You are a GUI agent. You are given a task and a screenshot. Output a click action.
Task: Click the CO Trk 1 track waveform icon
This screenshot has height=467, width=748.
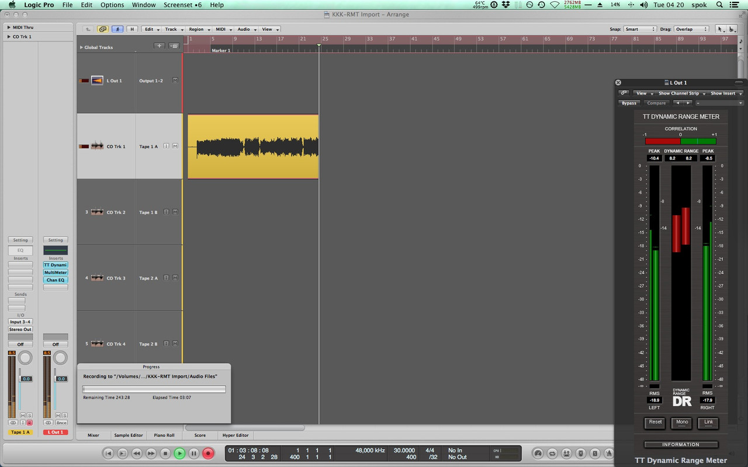[x=97, y=146]
